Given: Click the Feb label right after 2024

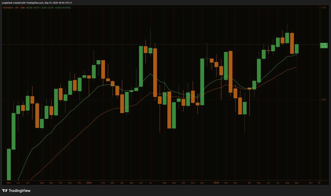Looking at the screenshot, I should 103,183.
